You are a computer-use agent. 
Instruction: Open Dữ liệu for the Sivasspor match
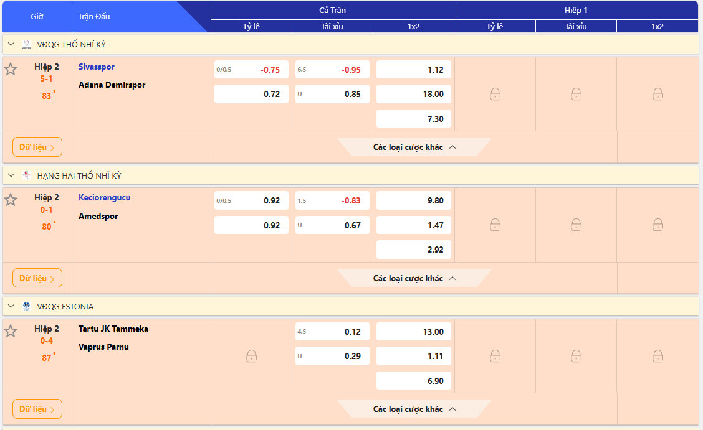pos(37,147)
